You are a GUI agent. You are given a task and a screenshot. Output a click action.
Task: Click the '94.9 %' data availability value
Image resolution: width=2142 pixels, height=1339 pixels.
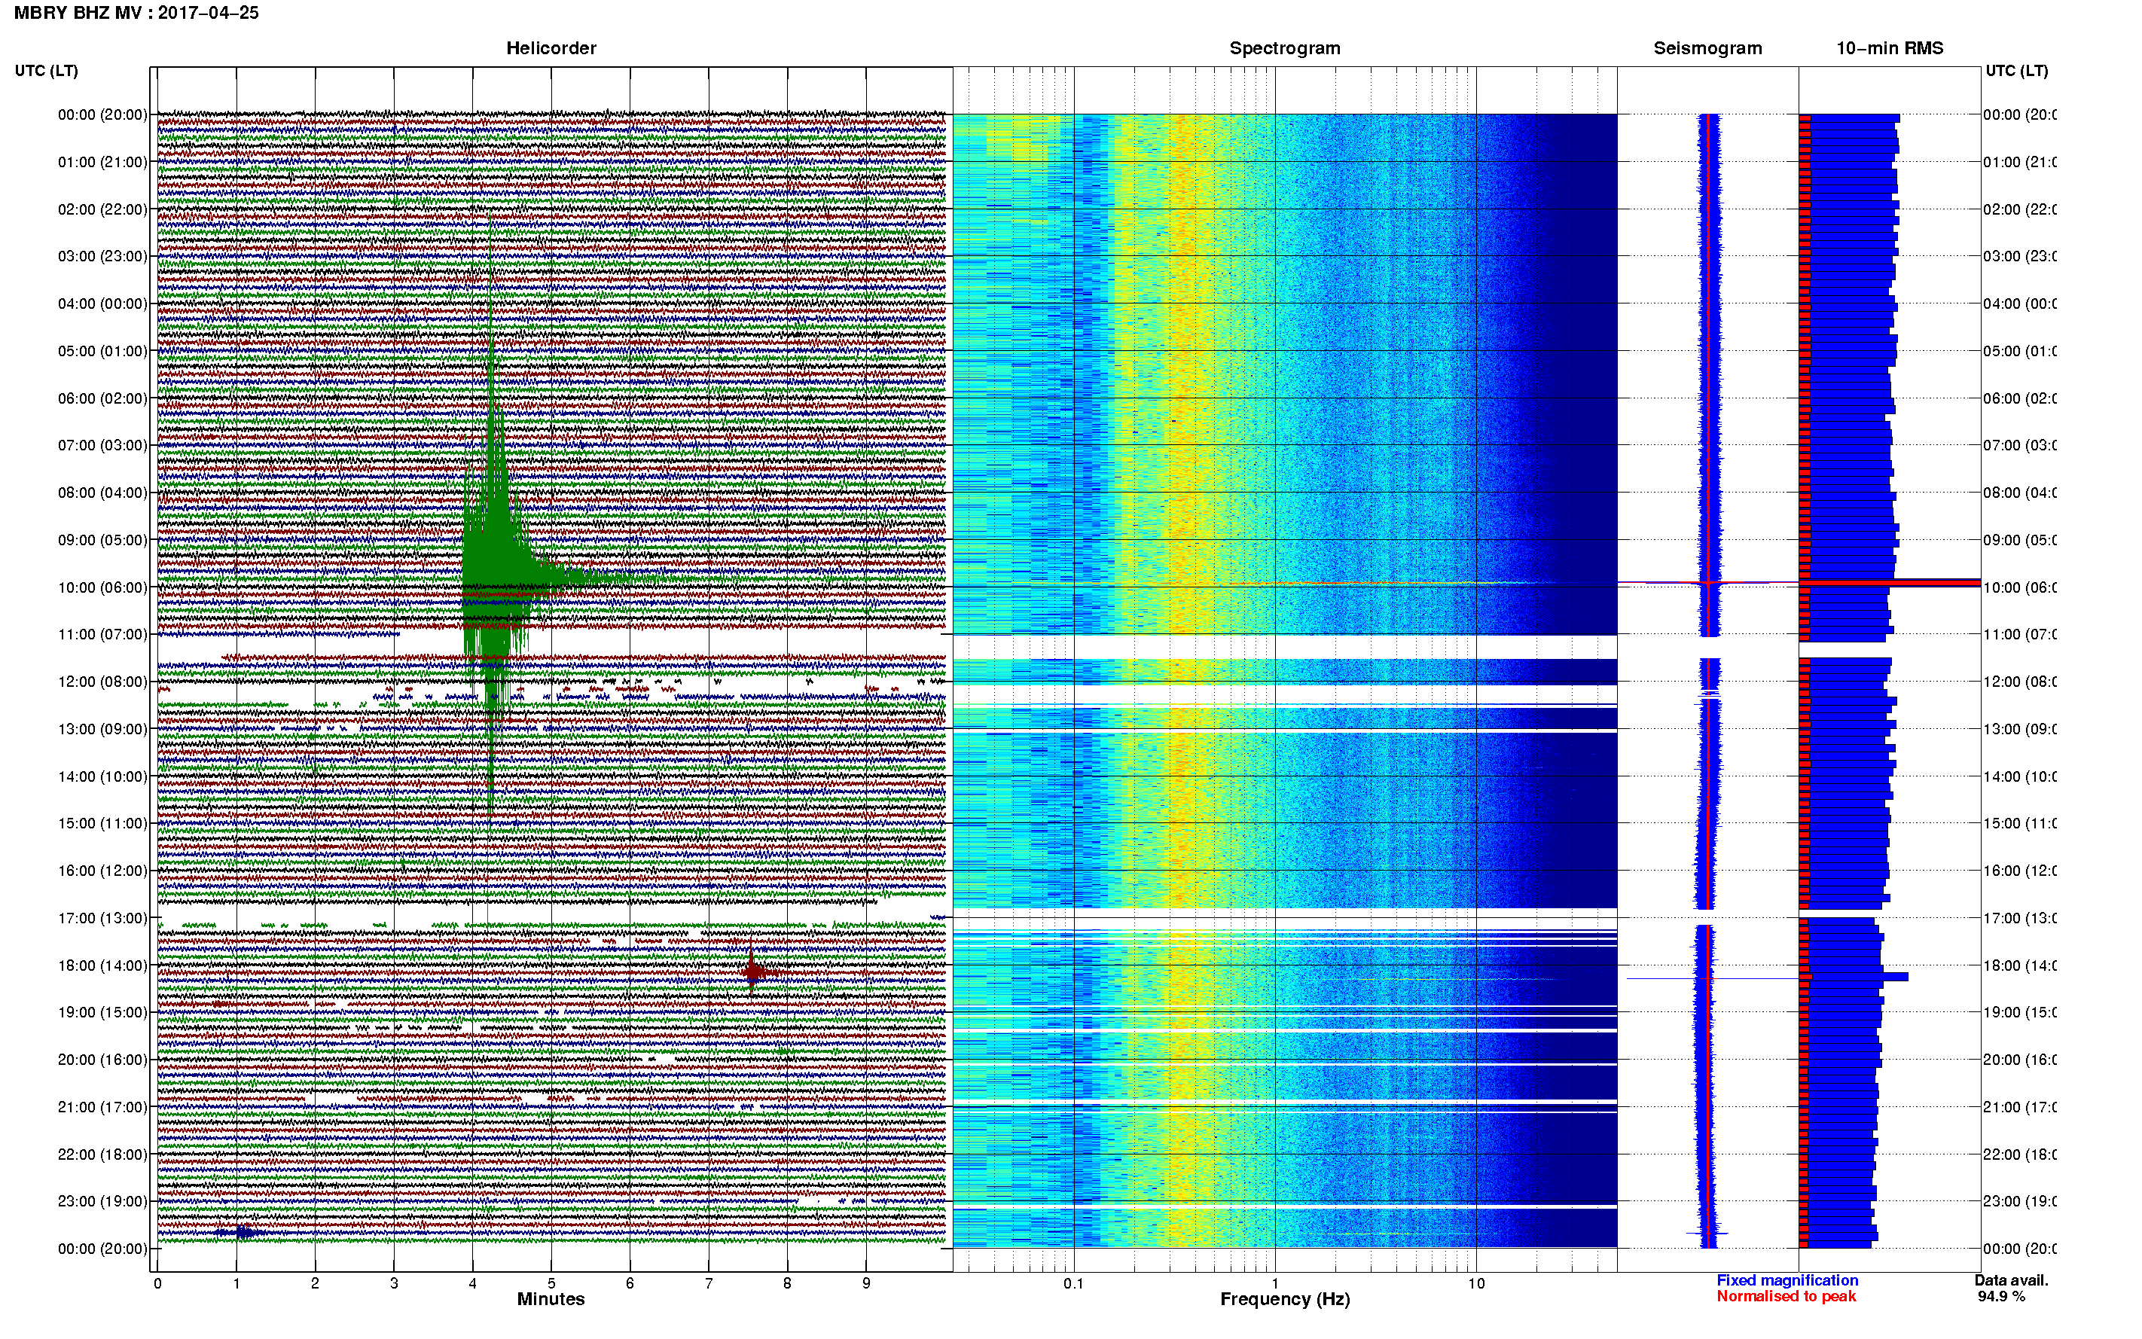tap(2001, 1295)
